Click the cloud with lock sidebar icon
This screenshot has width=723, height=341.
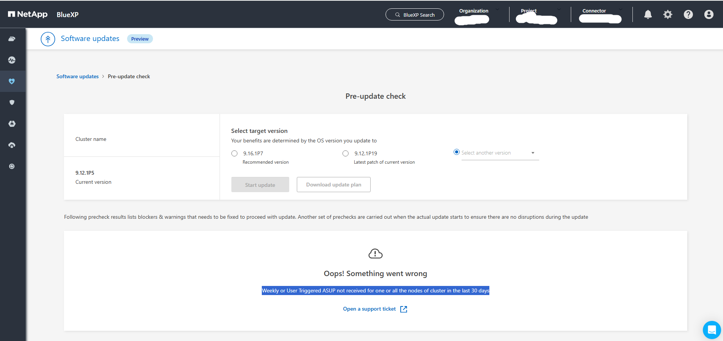(x=12, y=145)
